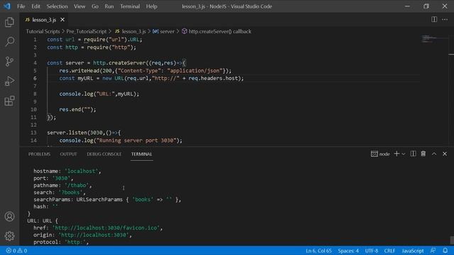
Task: Click res.writeHead code line
Action: click(x=145, y=71)
